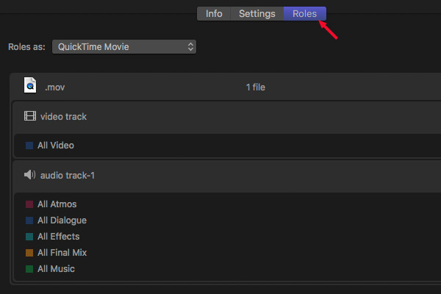Click the All Music green color swatch
Image resolution: width=441 pixels, height=294 pixels.
[x=29, y=269]
